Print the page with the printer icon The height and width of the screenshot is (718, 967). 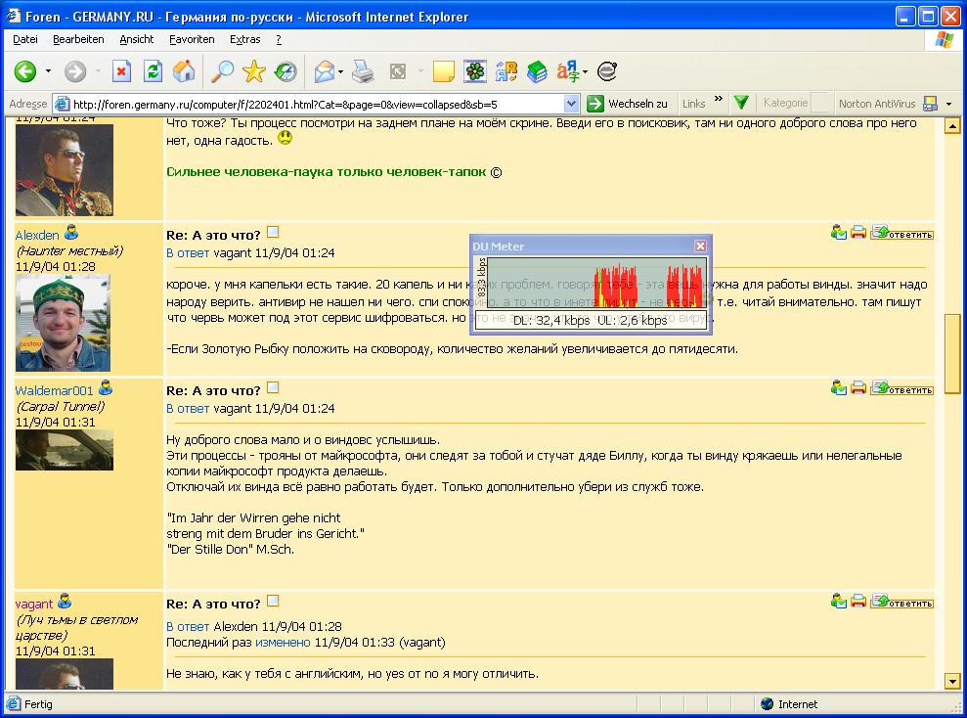pos(363,71)
